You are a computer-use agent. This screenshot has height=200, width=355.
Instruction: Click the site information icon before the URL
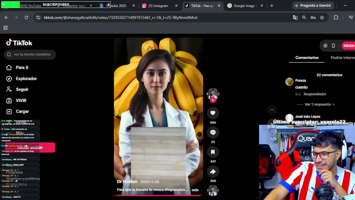pyautogui.click(x=38, y=17)
